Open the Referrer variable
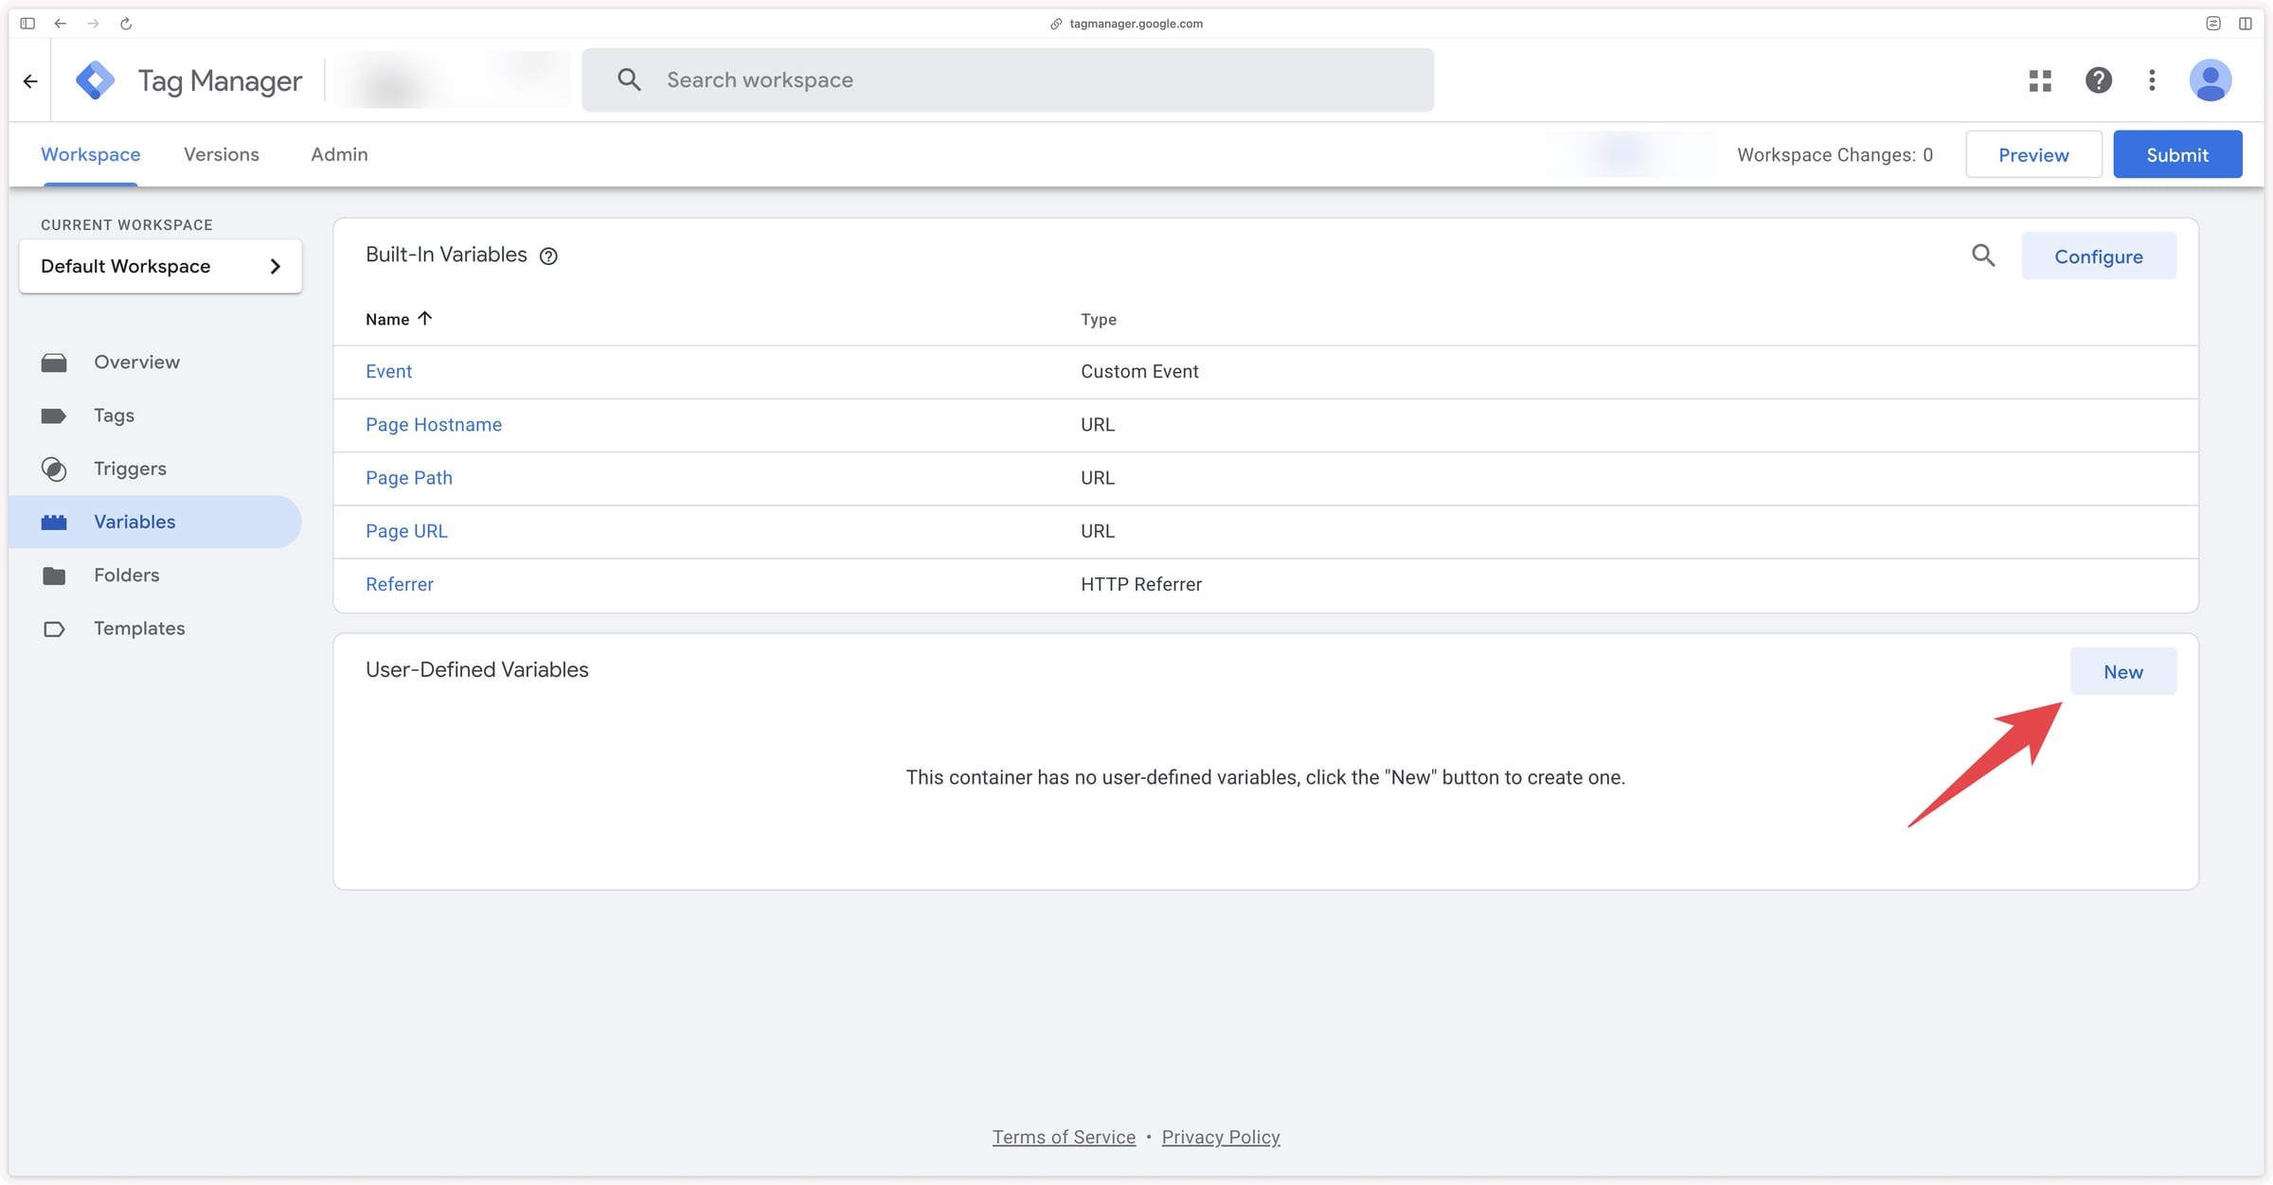 pos(400,584)
